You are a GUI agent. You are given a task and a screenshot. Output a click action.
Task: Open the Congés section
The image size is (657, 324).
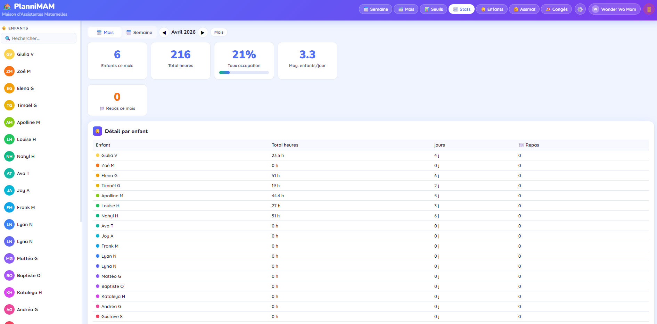(556, 9)
